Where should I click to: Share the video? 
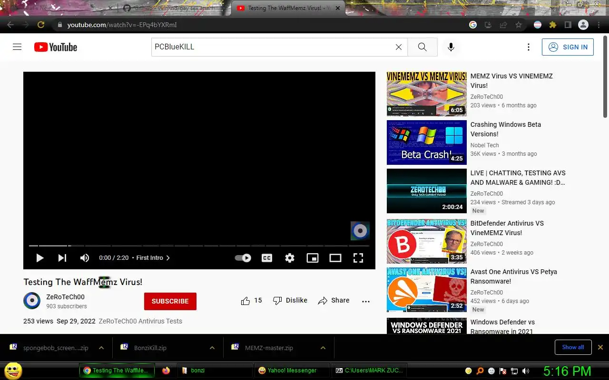click(x=334, y=301)
